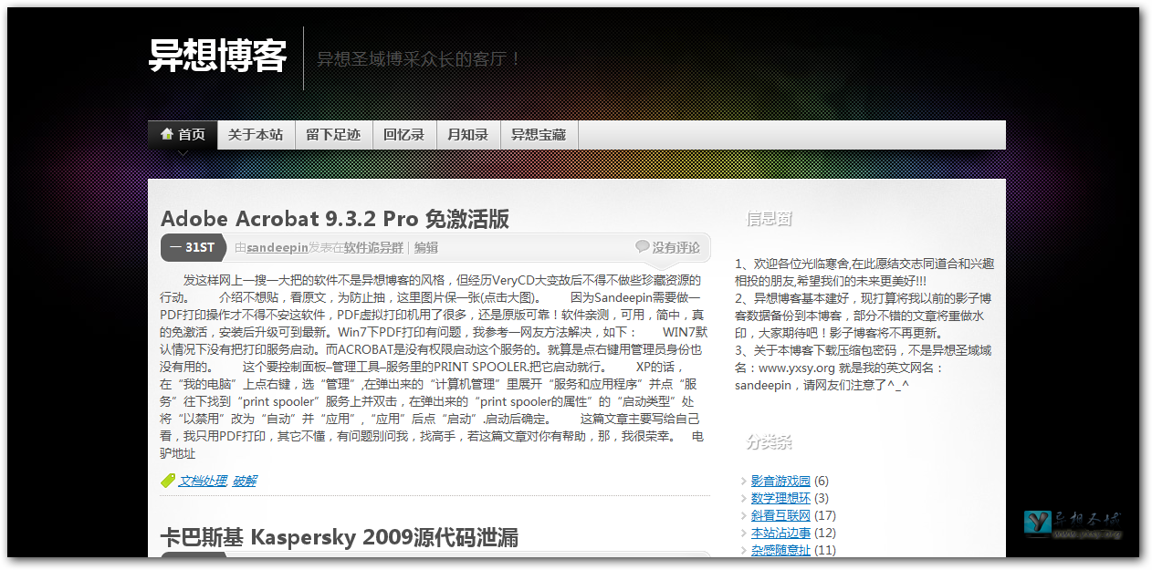Open the 软件诡异群 category link in post meta

pos(372,247)
